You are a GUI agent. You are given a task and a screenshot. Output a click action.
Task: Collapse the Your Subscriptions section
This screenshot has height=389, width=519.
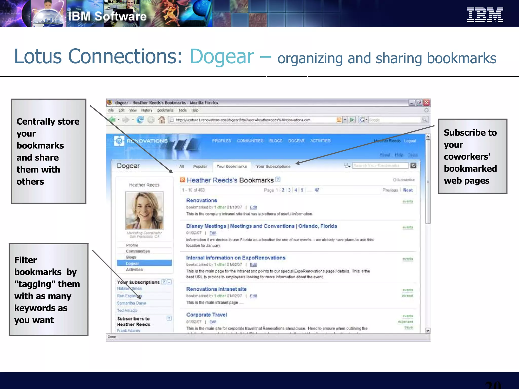(169, 282)
